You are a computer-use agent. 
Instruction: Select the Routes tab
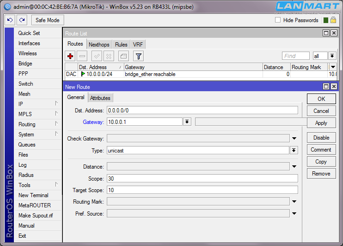click(75, 44)
